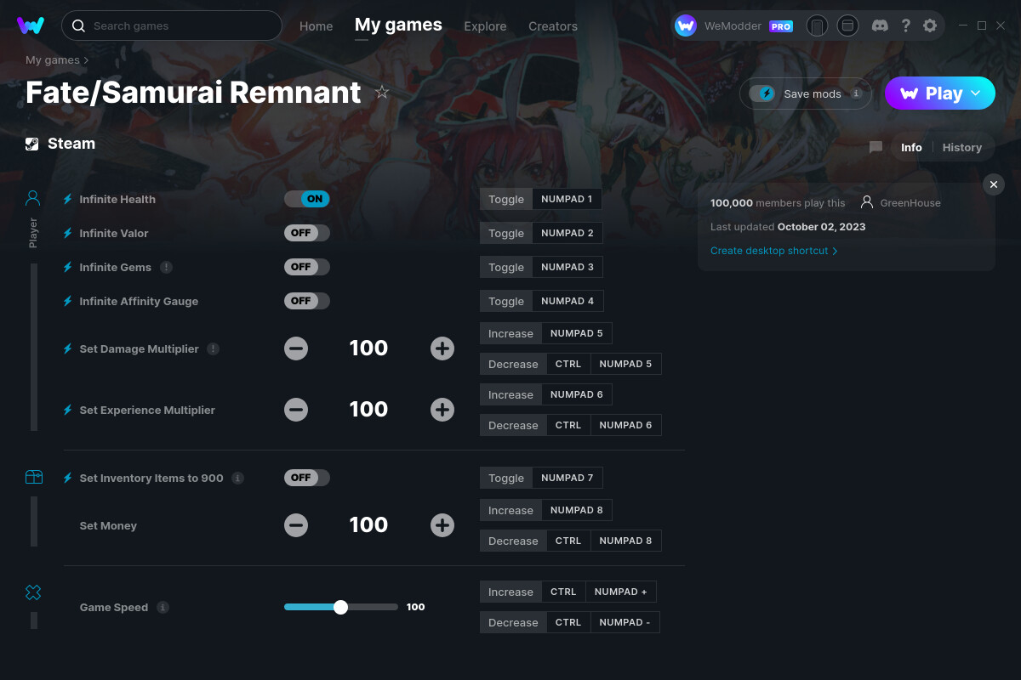The width and height of the screenshot is (1021, 680).
Task: Show info for Set Damage Multiplier
Action: (213, 348)
